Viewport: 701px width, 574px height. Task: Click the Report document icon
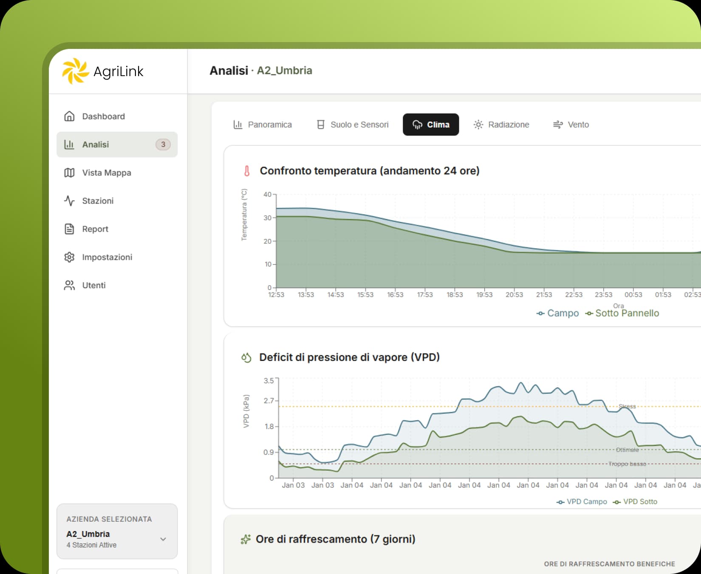coord(69,229)
